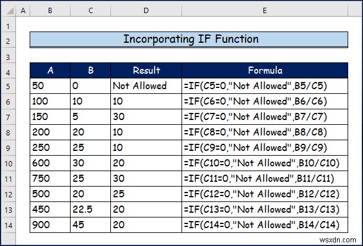The image size is (363, 246).
Task: Click the formula text for row 5
Action: 255,86
